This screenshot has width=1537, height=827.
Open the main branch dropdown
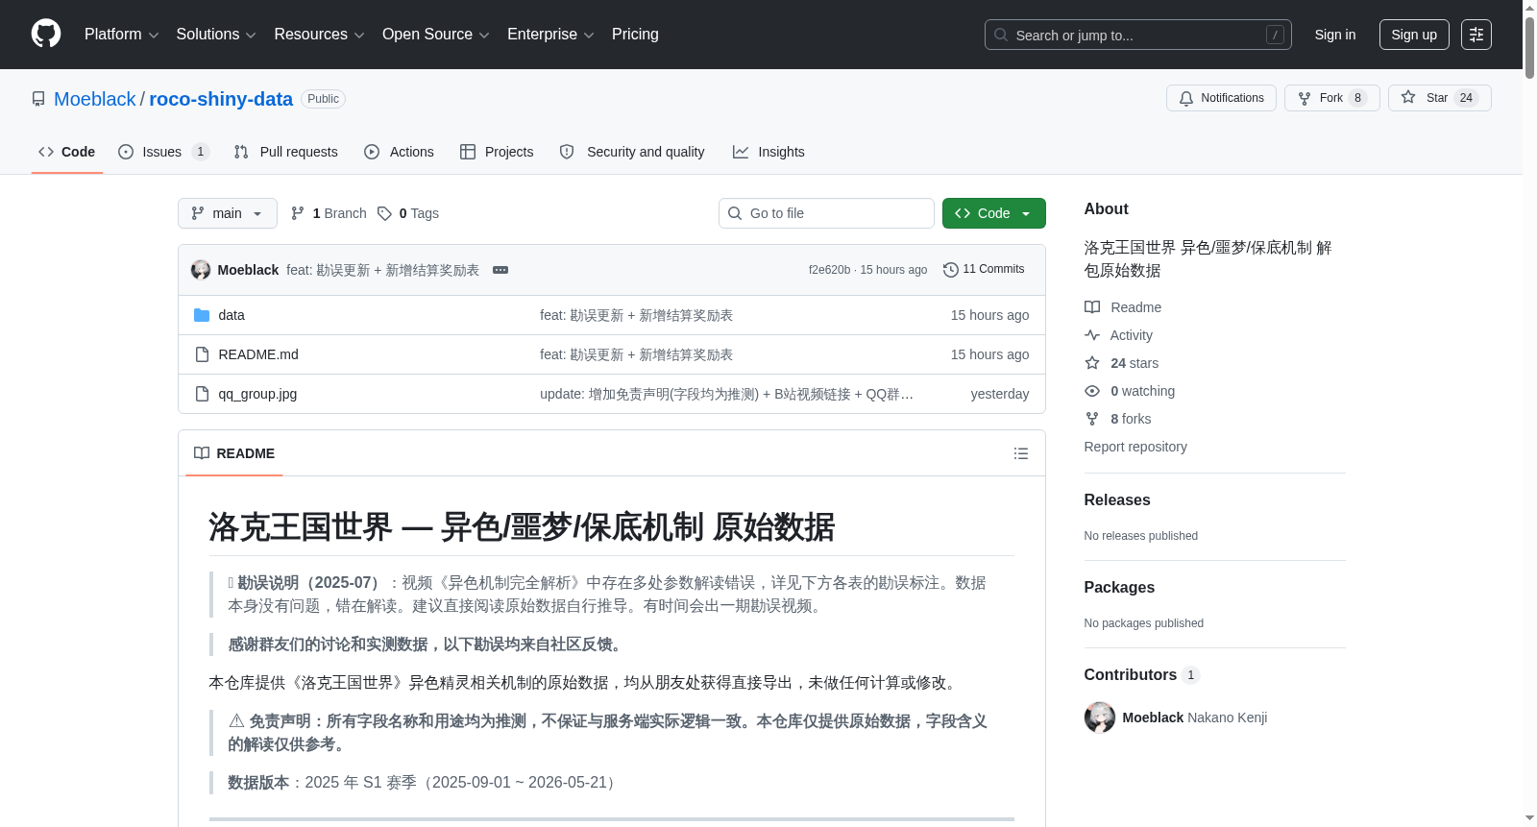(228, 213)
